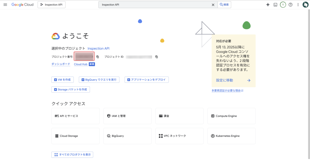Open the ダッシュボード link

tap(61, 64)
